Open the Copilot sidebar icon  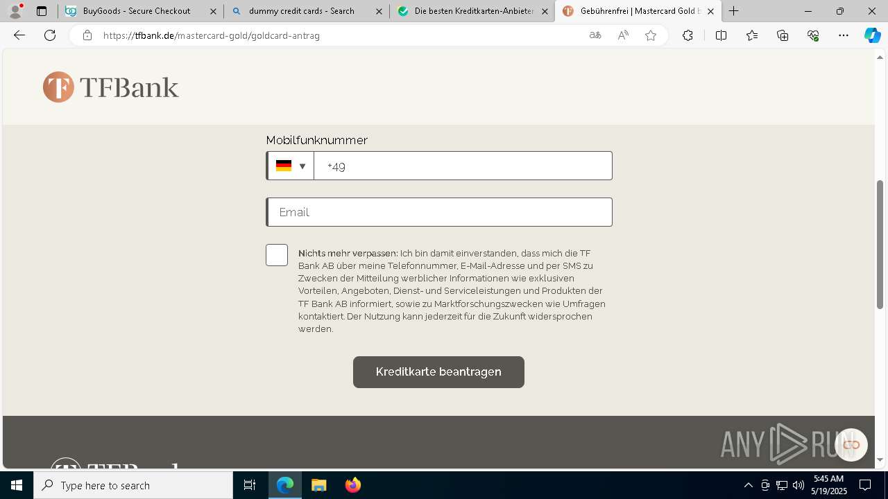point(872,35)
